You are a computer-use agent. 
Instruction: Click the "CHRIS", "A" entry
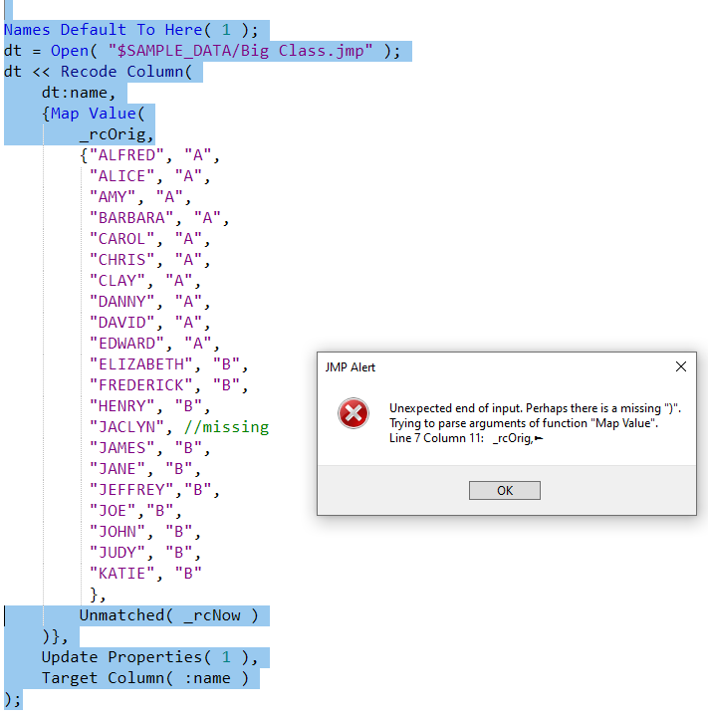[x=149, y=260]
